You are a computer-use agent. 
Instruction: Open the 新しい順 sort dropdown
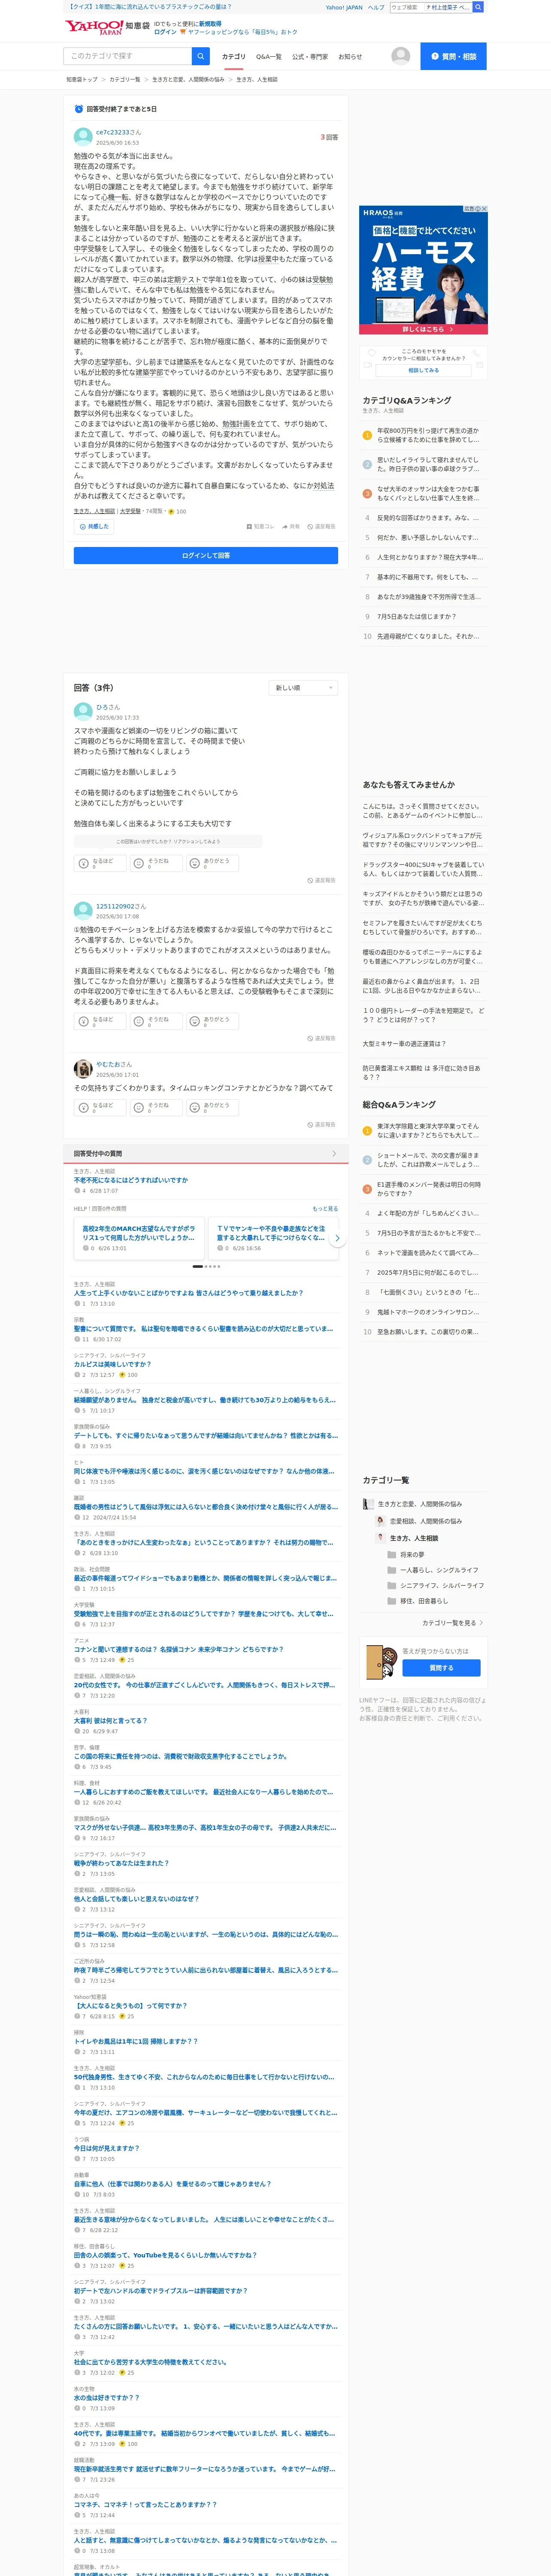click(x=303, y=688)
